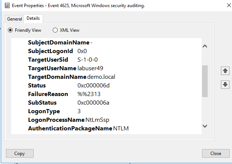The width and height of the screenshot is (232, 164).
Task: Click the scroll down chevron in details pane
Action: tap(205, 126)
